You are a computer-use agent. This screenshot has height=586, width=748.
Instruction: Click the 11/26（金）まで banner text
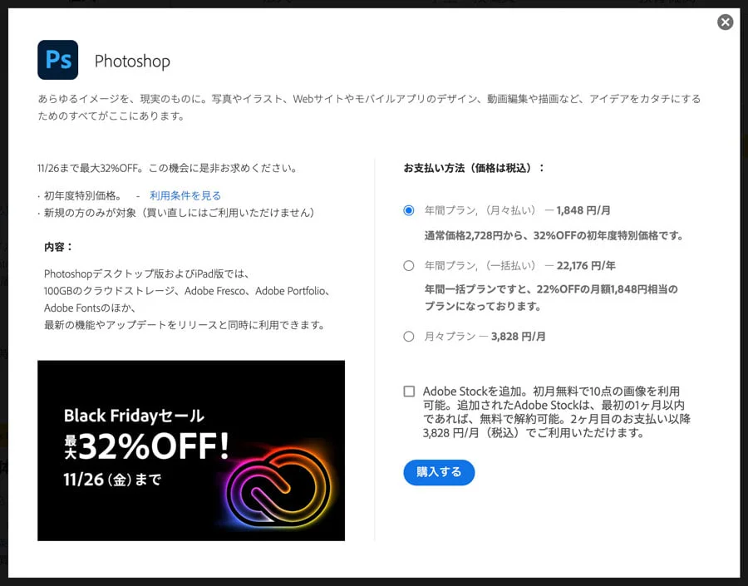(112, 479)
